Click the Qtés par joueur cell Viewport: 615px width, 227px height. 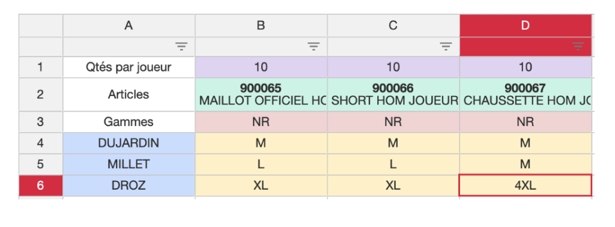point(129,67)
